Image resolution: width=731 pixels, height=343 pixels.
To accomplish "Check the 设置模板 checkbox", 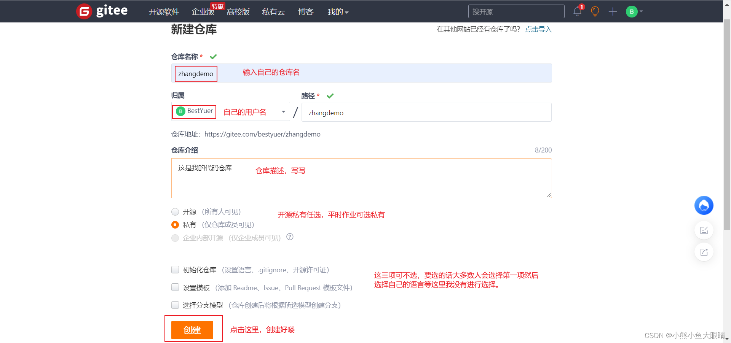I will 175,287.
